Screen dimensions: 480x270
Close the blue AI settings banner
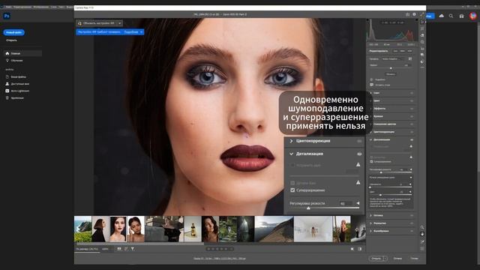point(142,31)
